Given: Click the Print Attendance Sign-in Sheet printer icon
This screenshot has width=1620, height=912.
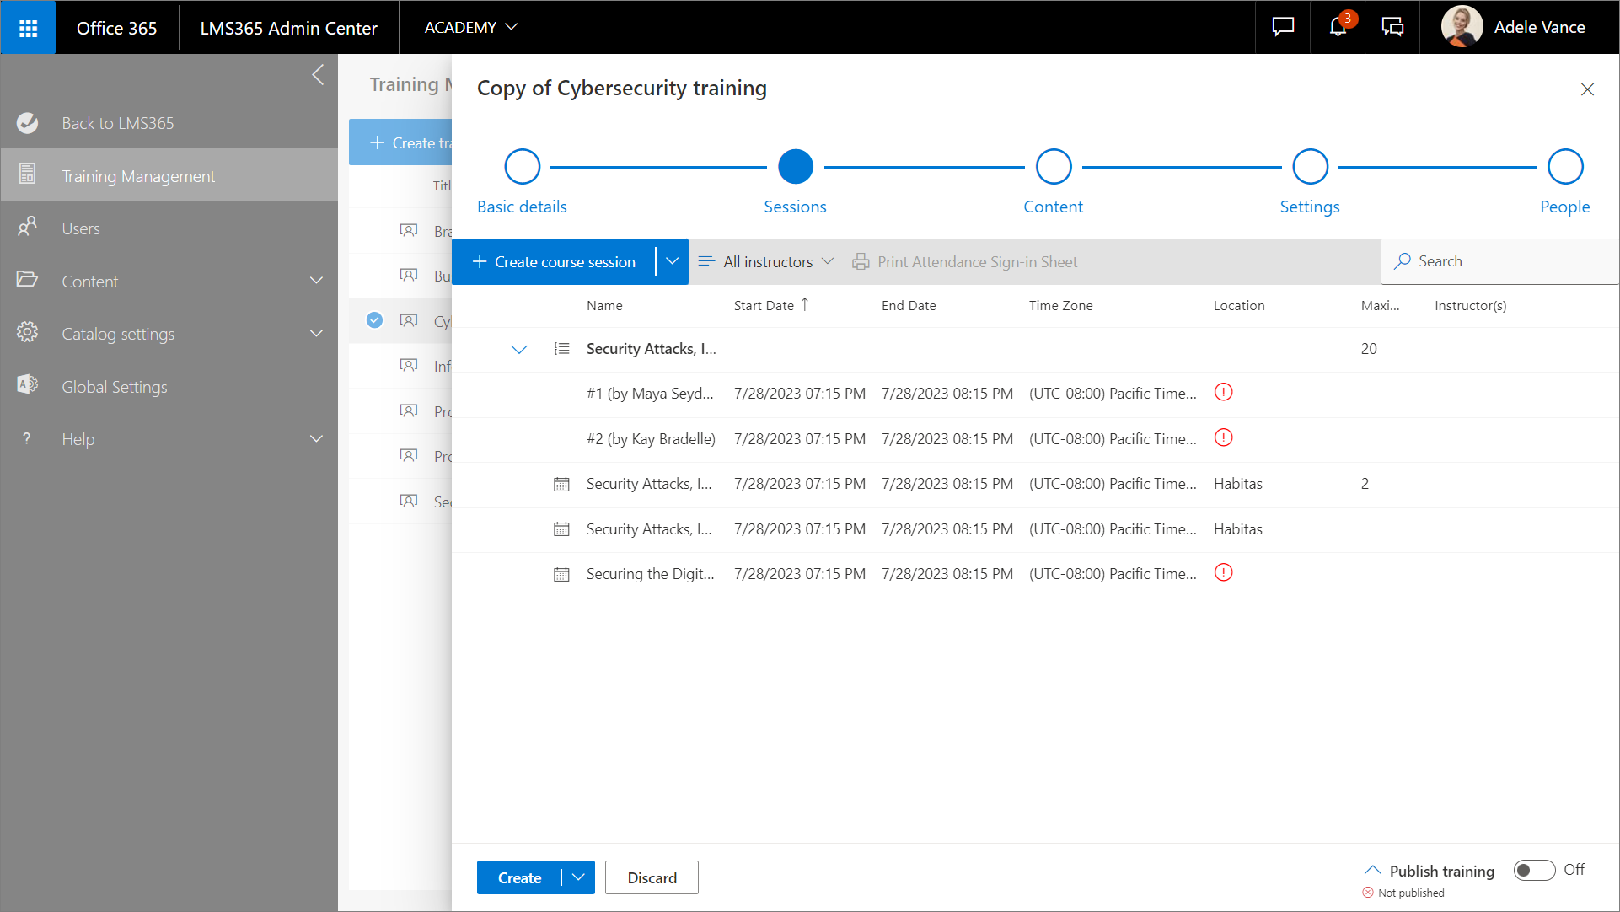Looking at the screenshot, I should pyautogui.click(x=861, y=262).
